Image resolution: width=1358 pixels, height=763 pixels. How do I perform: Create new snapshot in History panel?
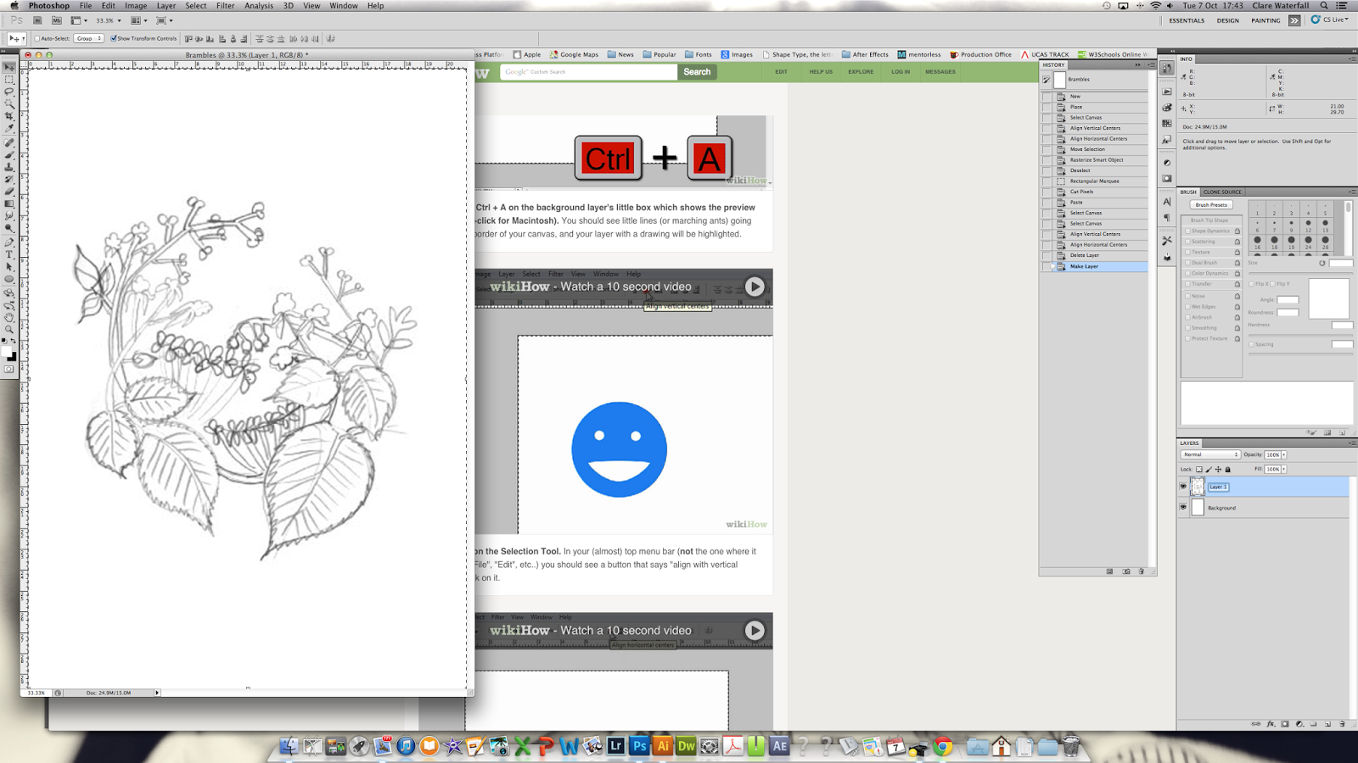coord(1126,571)
